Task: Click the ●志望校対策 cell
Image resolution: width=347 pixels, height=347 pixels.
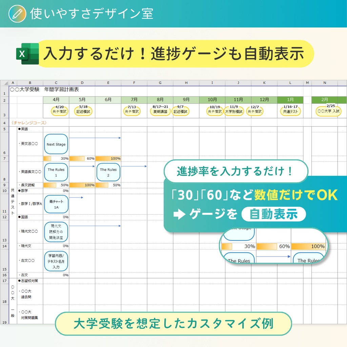Action: (30, 281)
